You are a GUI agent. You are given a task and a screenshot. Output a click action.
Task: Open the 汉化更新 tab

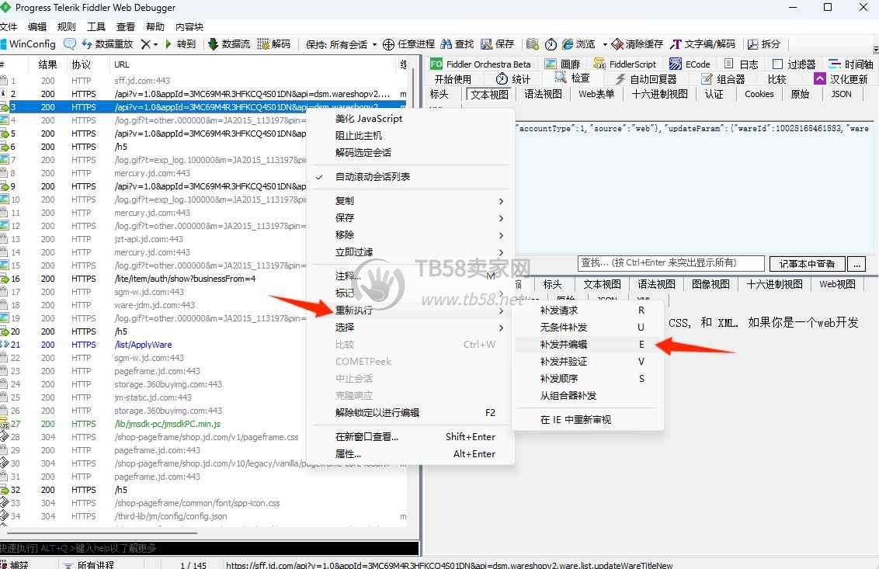[x=841, y=79]
